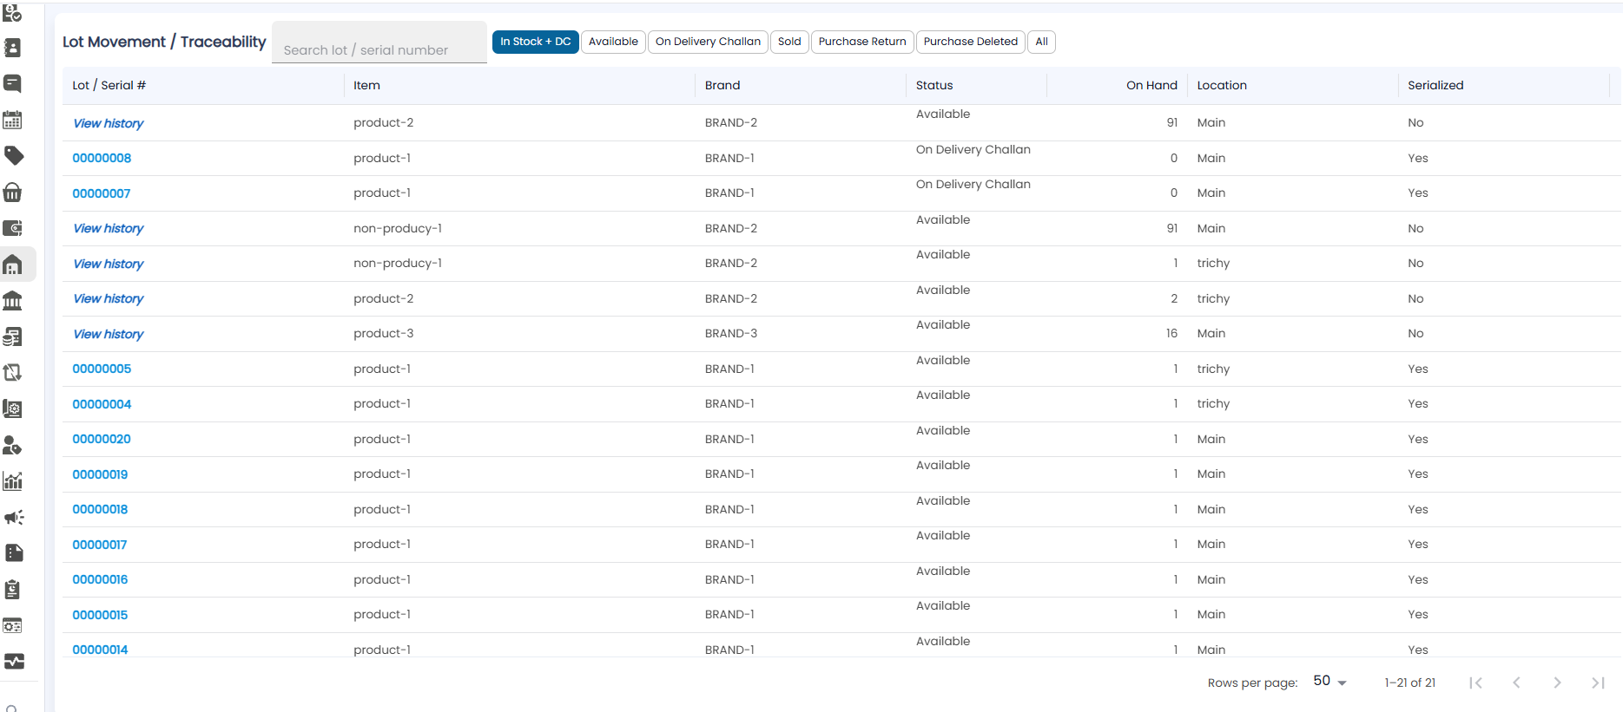Show On Delivery Challan lots
This screenshot has height=712, width=1623.
[708, 42]
